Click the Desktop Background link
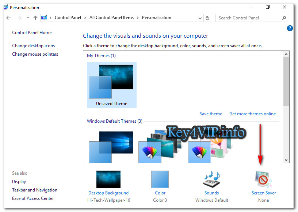Image resolution: width=298 pixels, height=212 pixels. pyautogui.click(x=108, y=193)
